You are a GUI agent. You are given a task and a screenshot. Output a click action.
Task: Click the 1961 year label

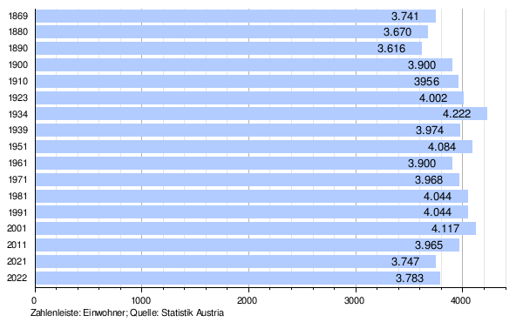(x=18, y=163)
